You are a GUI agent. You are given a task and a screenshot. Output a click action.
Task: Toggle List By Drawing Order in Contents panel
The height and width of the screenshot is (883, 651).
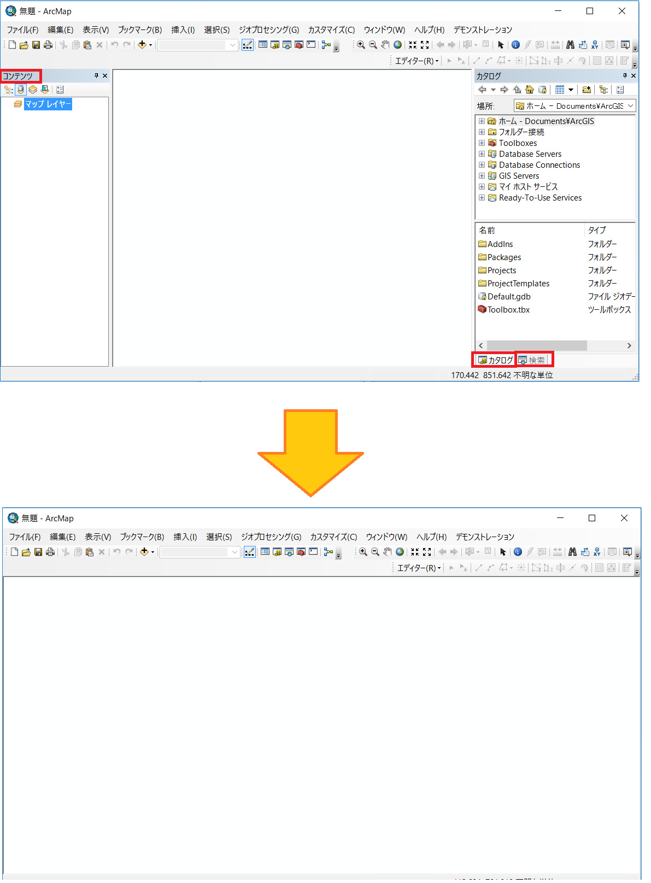click(x=9, y=90)
